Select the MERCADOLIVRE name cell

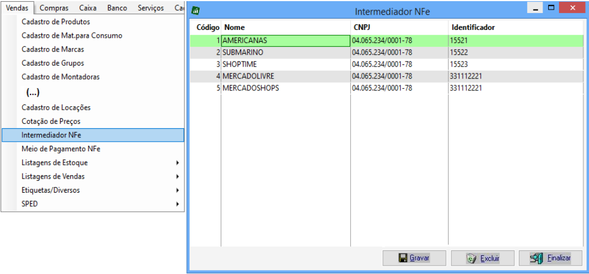286,76
